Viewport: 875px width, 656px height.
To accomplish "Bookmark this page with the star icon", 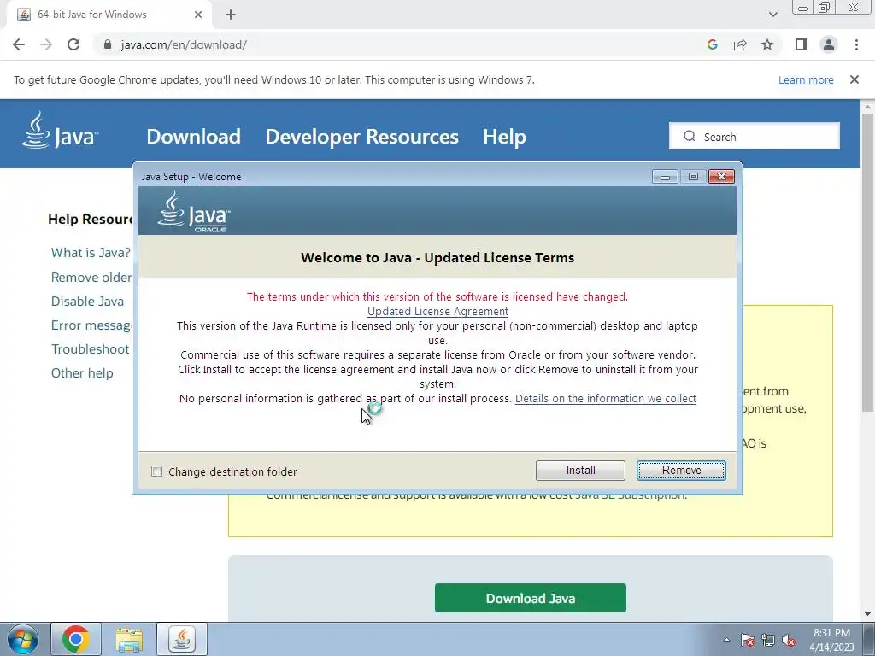I will coord(767,44).
